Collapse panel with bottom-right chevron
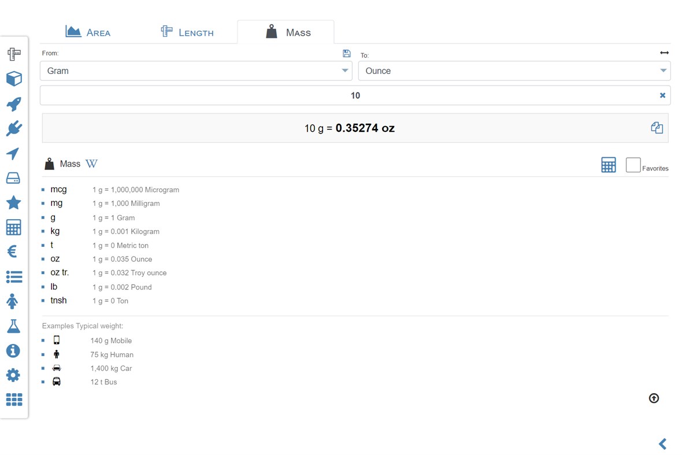Image resolution: width=682 pixels, height=455 pixels. point(663,444)
